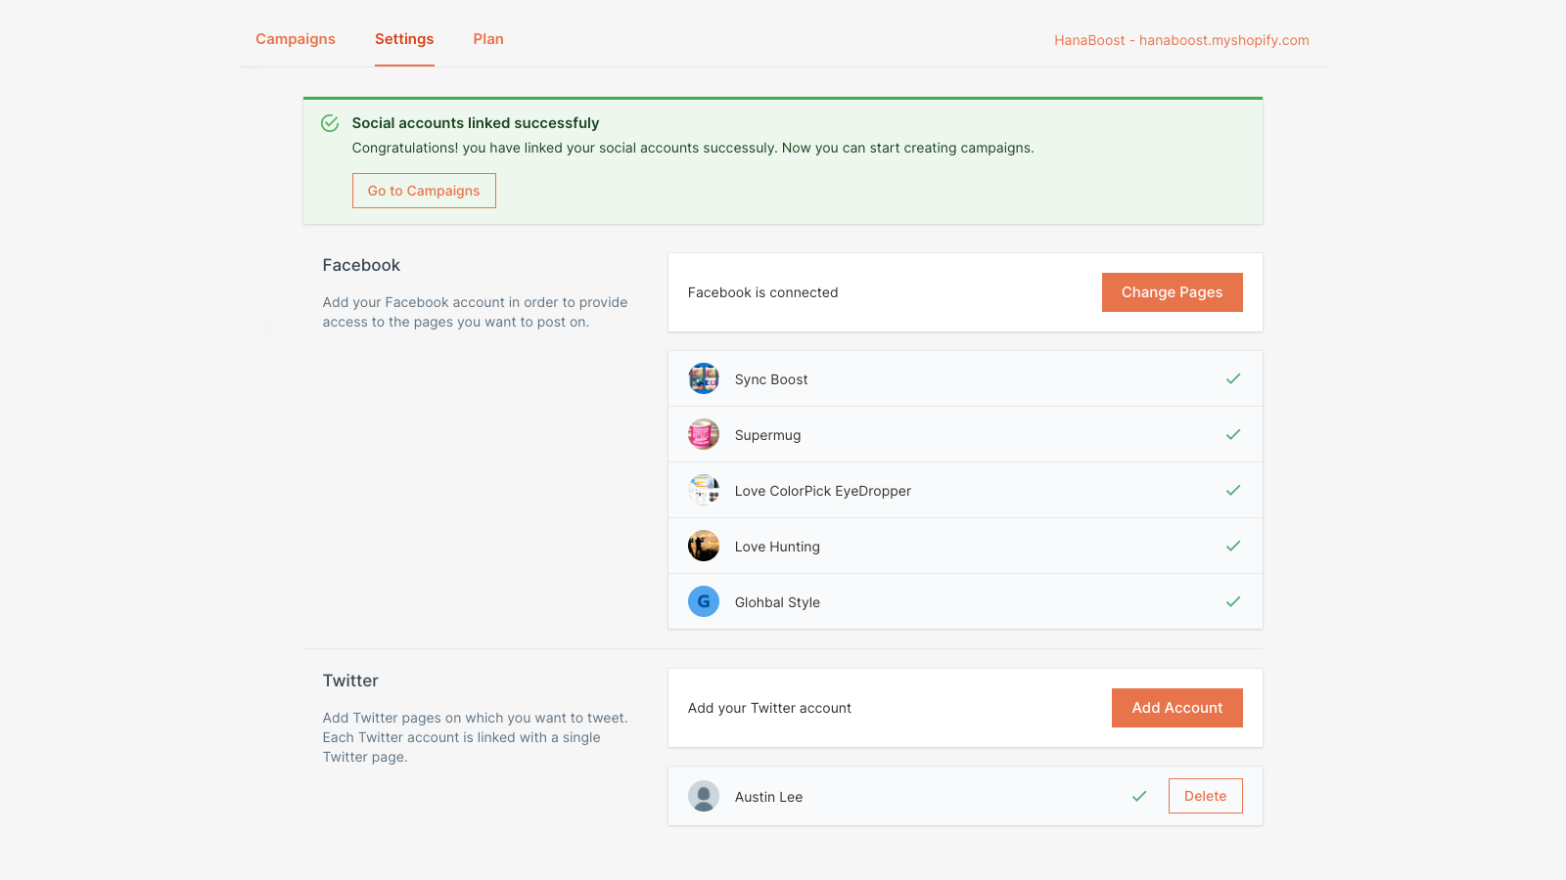Toggle the checkmark next to Glohbal Style

pyautogui.click(x=1233, y=601)
